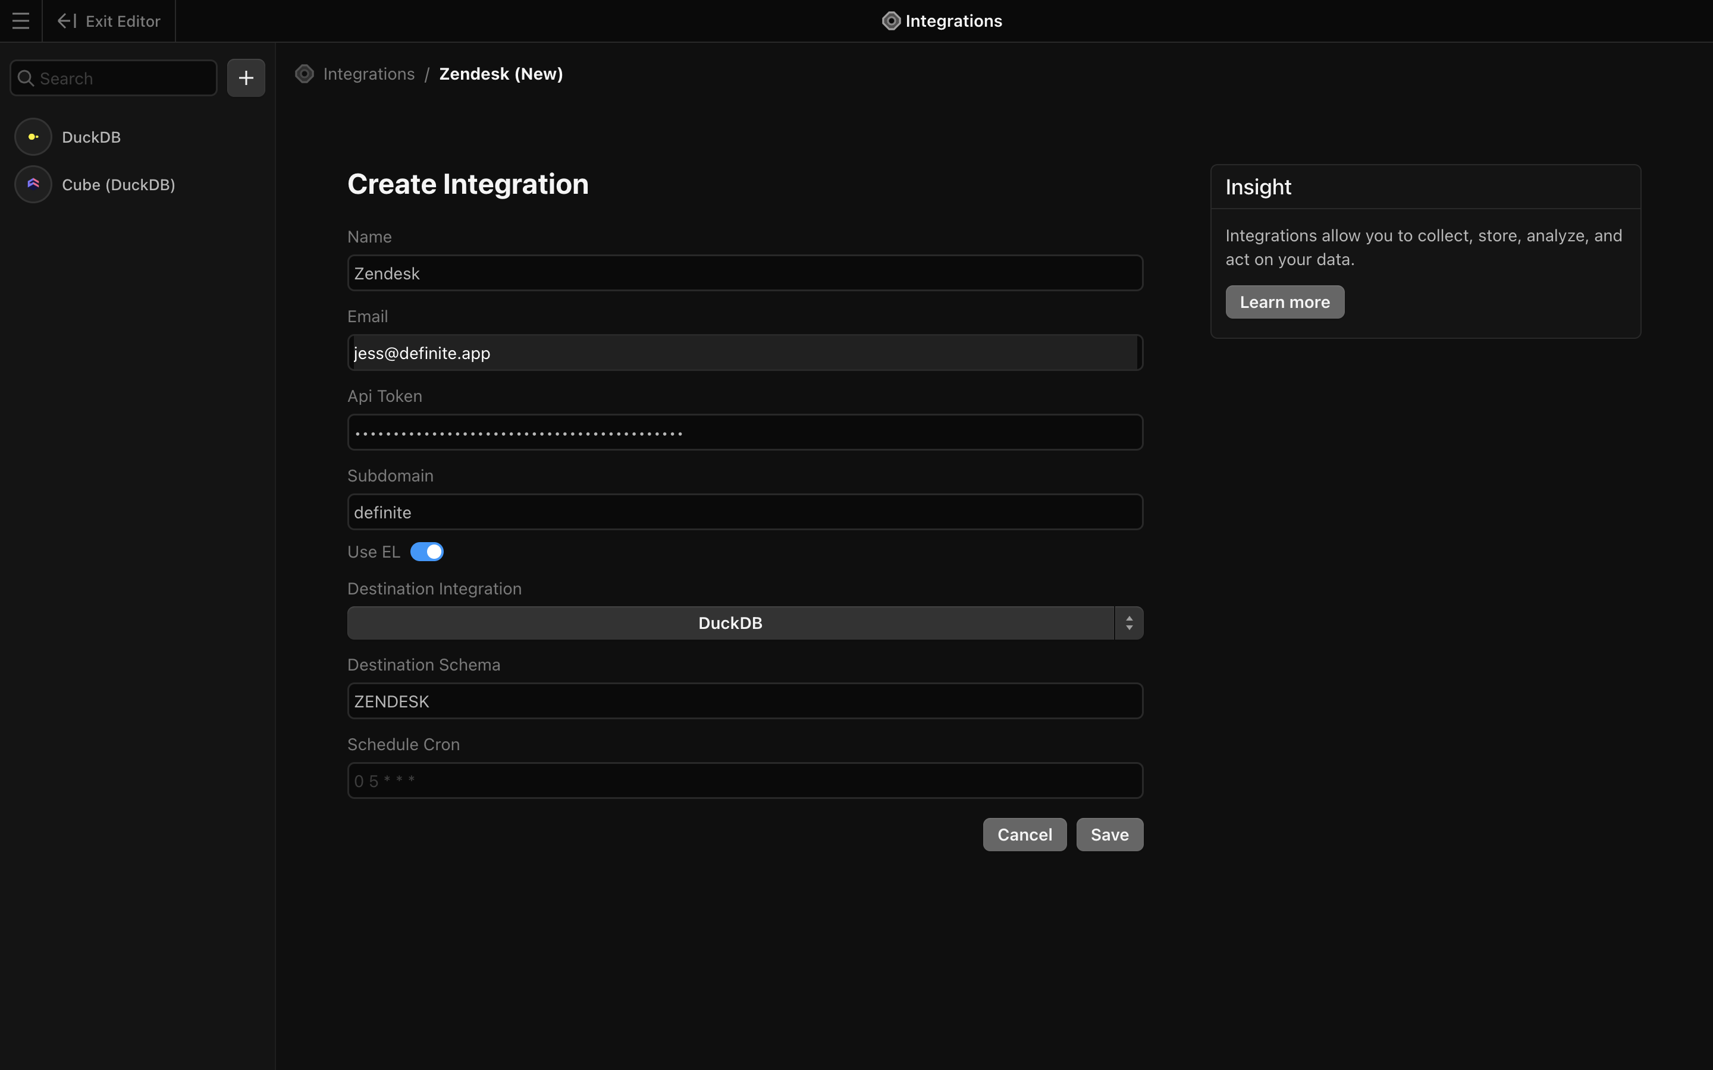Click the Cancel button

tap(1024, 835)
